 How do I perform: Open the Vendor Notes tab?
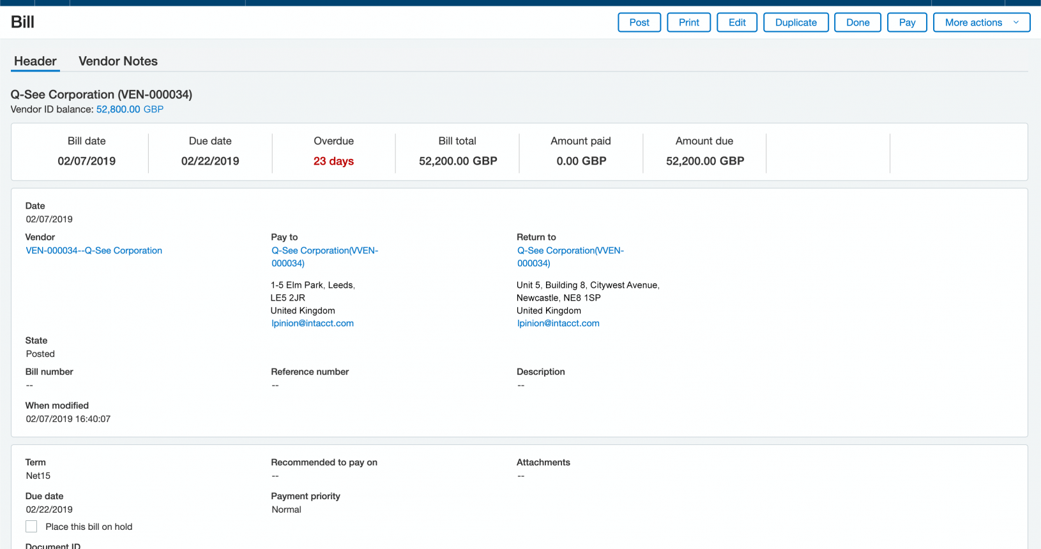click(118, 61)
